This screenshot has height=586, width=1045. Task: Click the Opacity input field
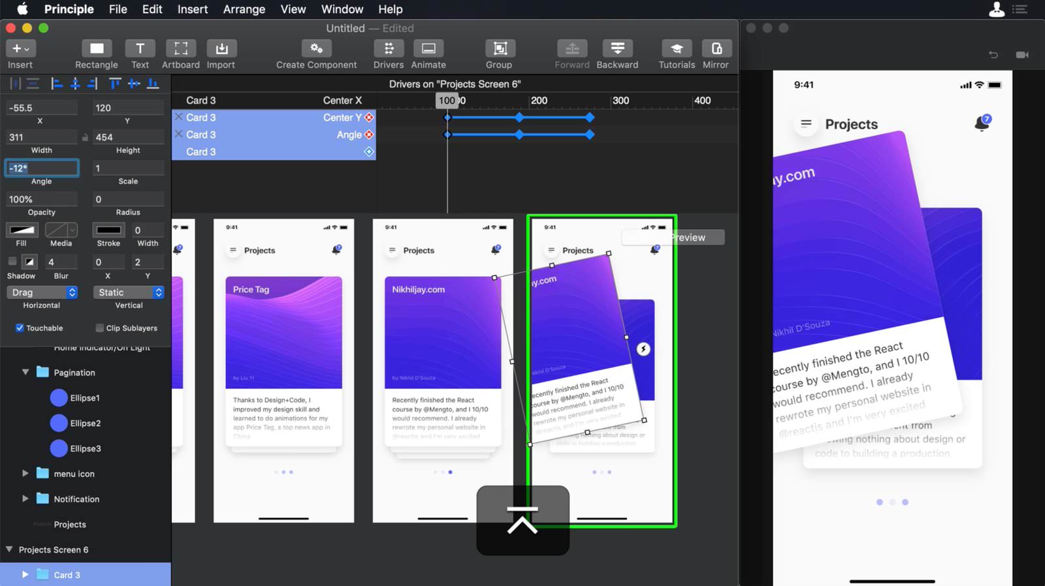point(41,200)
